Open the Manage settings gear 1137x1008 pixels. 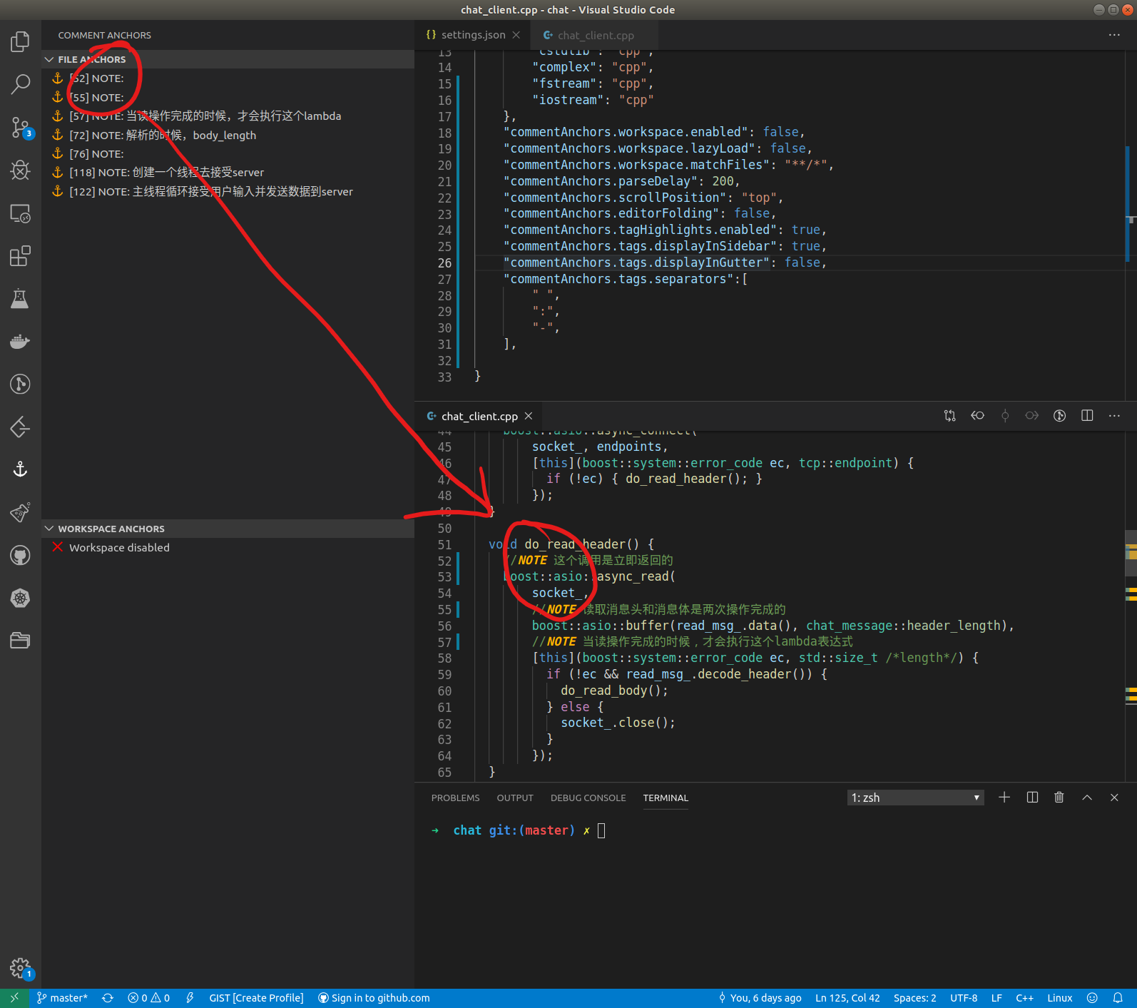(x=20, y=968)
